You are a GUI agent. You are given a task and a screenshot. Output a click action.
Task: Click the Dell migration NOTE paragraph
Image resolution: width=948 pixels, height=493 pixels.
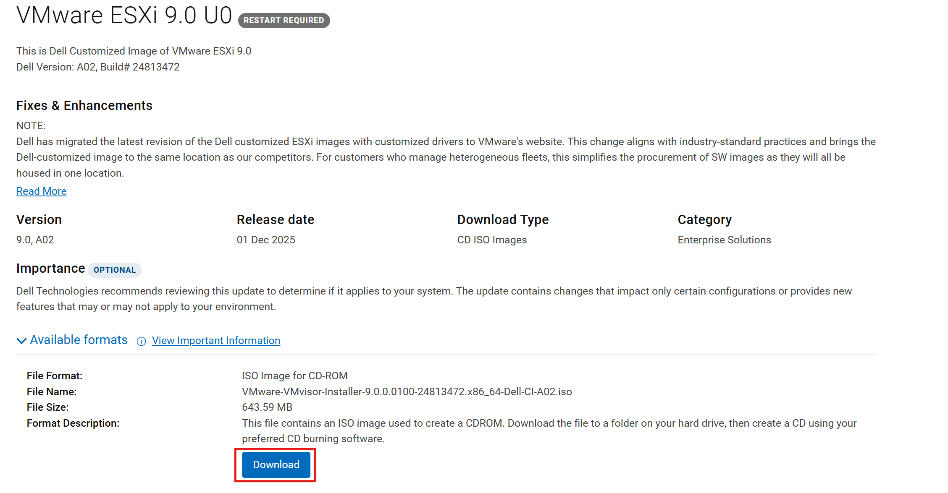(420, 157)
